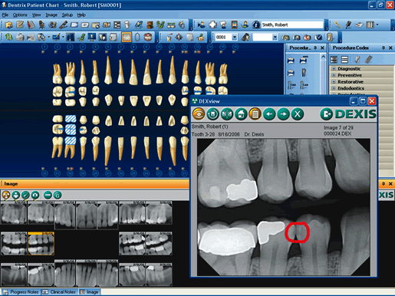
Task: Open the clipboard notes icon in DEXview
Action: click(x=255, y=114)
